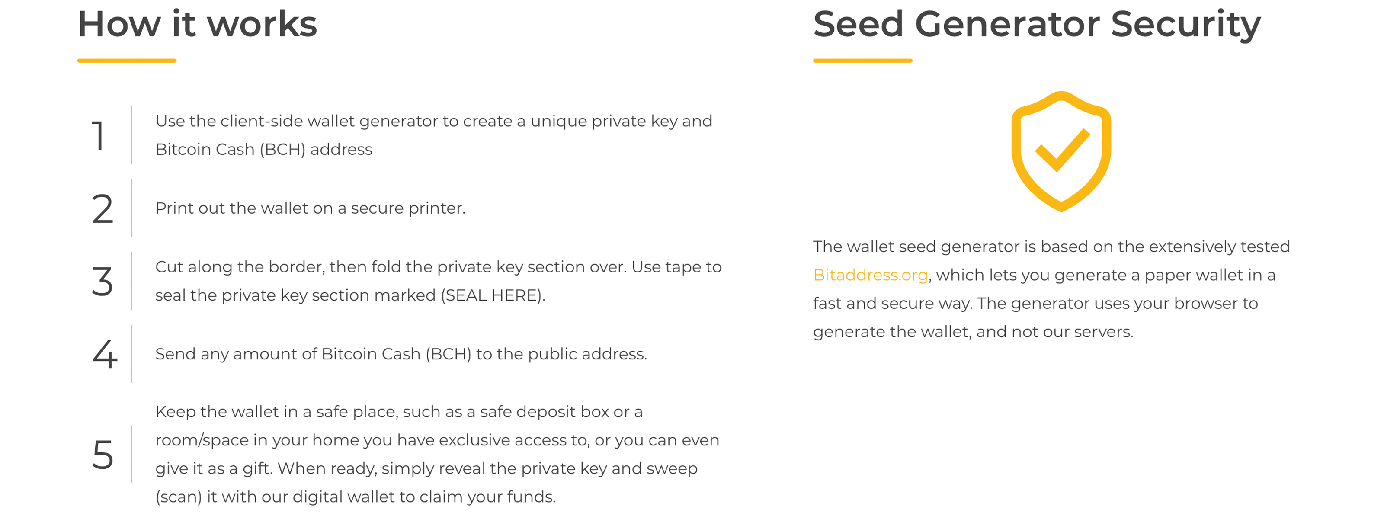Viewport: 1384px width, 519px height.
Task: Click the "How it works" heading
Action: pyautogui.click(x=197, y=25)
